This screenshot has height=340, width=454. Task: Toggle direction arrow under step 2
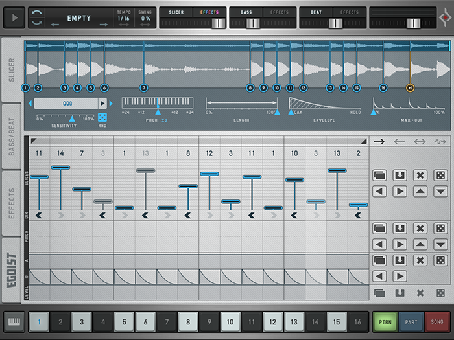[60, 216]
